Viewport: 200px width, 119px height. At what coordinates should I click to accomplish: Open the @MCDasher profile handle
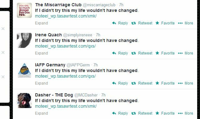(86, 95)
